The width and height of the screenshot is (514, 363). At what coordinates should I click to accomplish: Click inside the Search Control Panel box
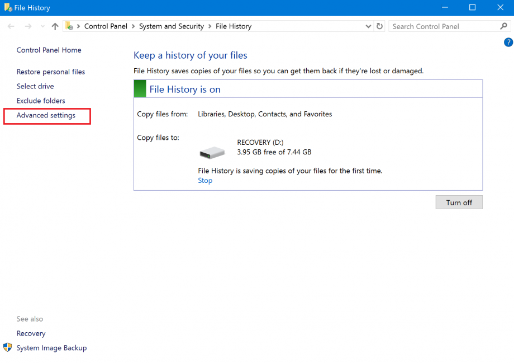(x=436, y=26)
